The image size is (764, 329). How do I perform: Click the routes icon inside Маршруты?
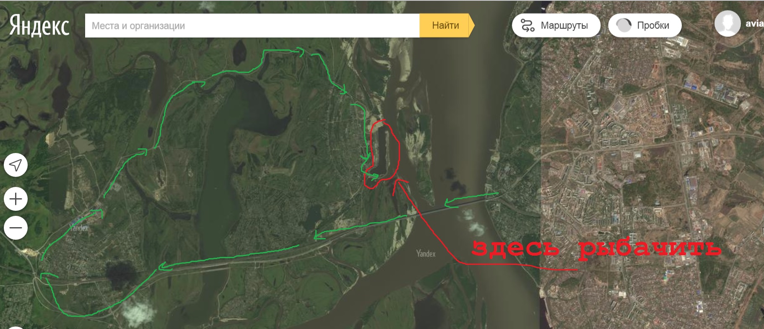(528, 26)
